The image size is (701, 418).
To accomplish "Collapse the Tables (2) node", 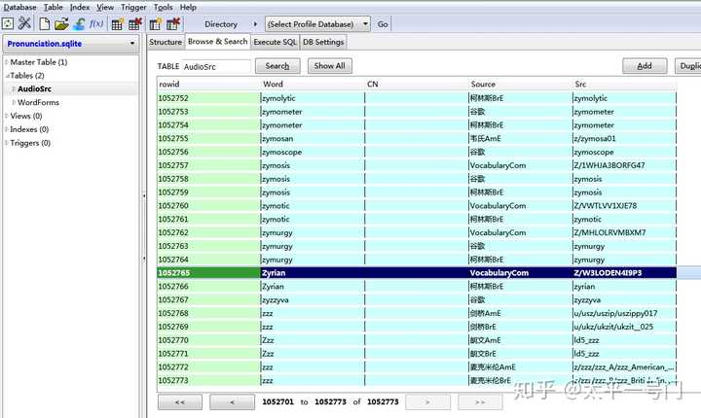I will pyautogui.click(x=7, y=76).
